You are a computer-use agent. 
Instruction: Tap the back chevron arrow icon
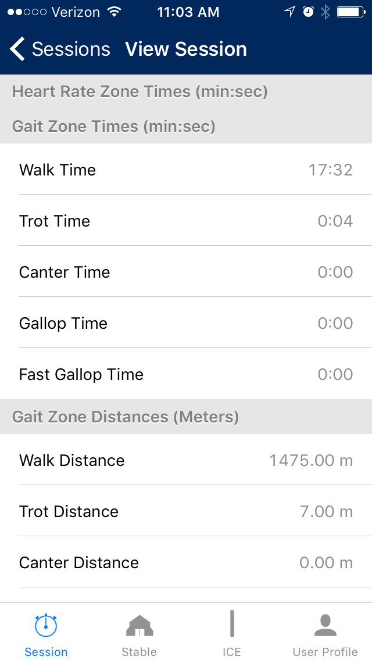(17, 49)
